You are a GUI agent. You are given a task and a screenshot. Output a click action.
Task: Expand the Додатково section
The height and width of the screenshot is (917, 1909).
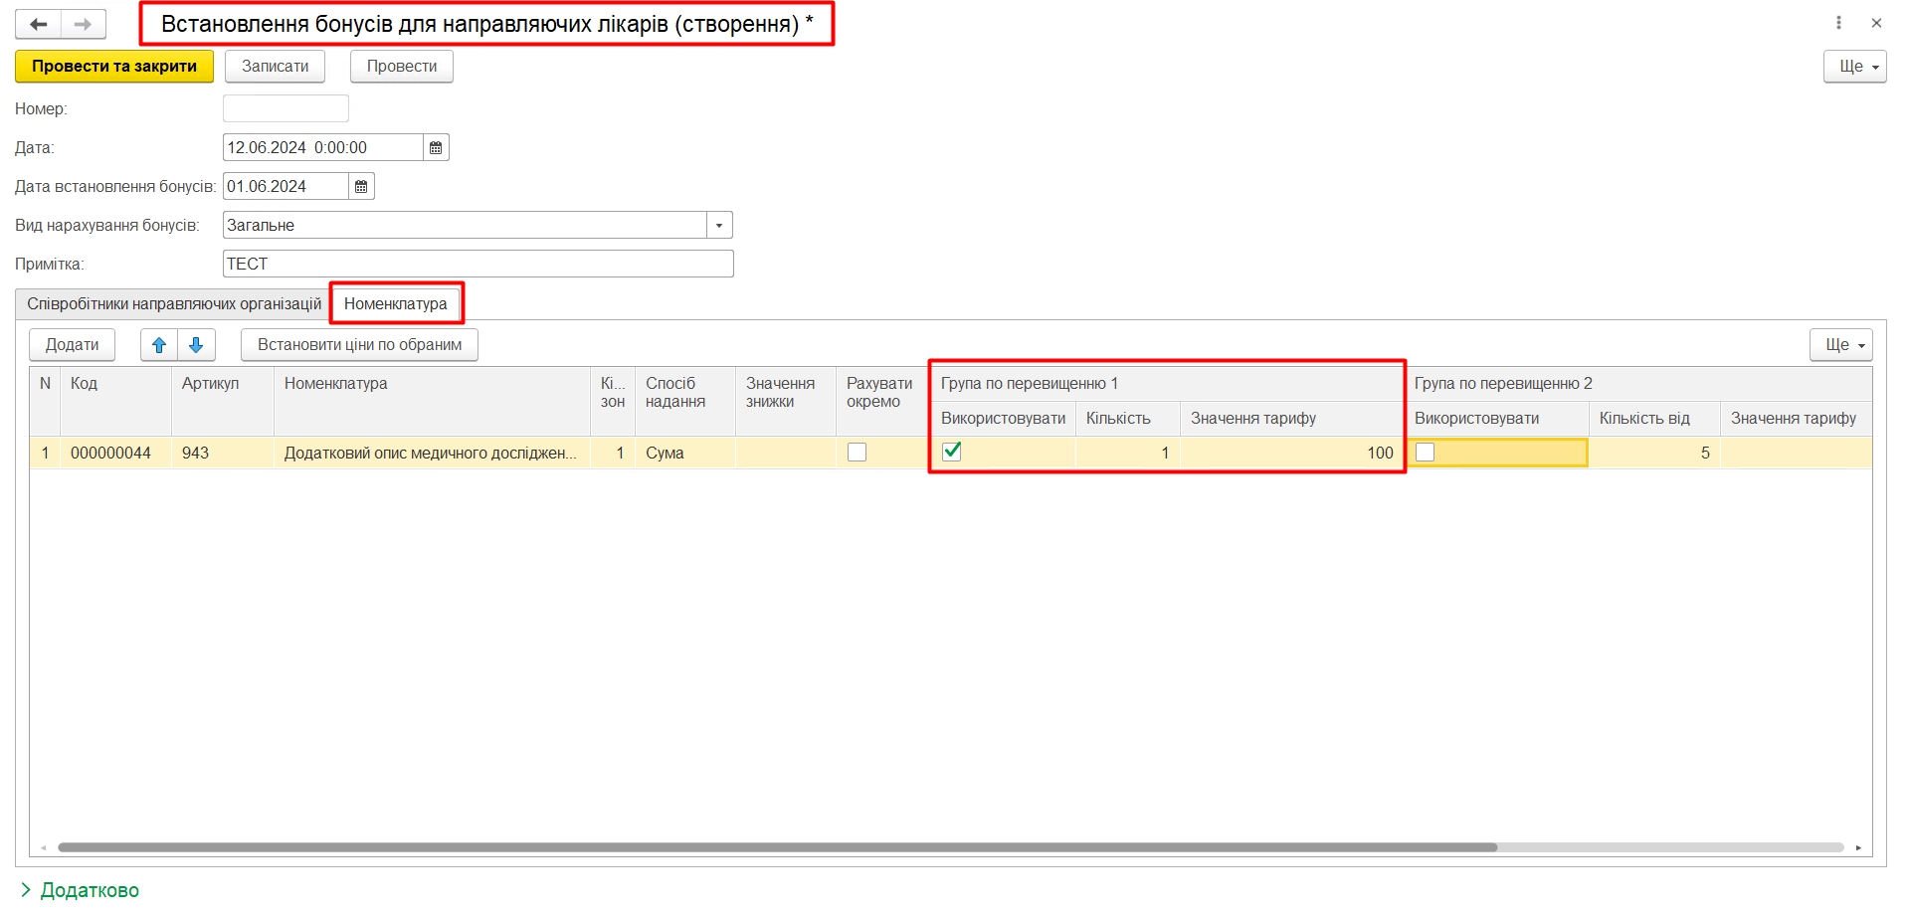pos(80,890)
